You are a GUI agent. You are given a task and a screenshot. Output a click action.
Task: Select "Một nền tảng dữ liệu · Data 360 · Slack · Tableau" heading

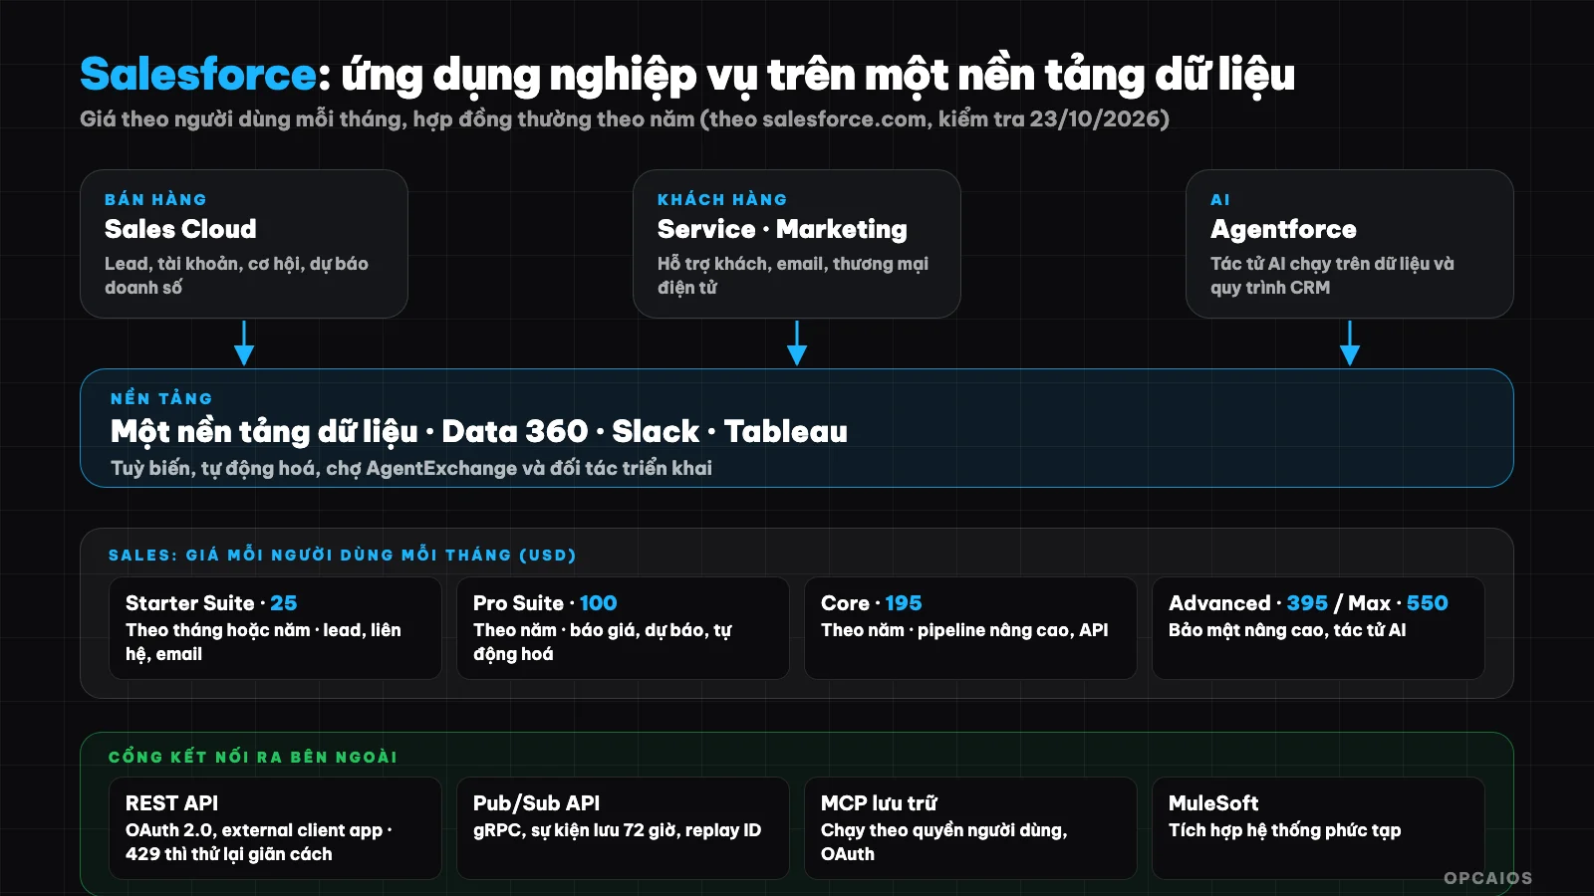tap(479, 431)
